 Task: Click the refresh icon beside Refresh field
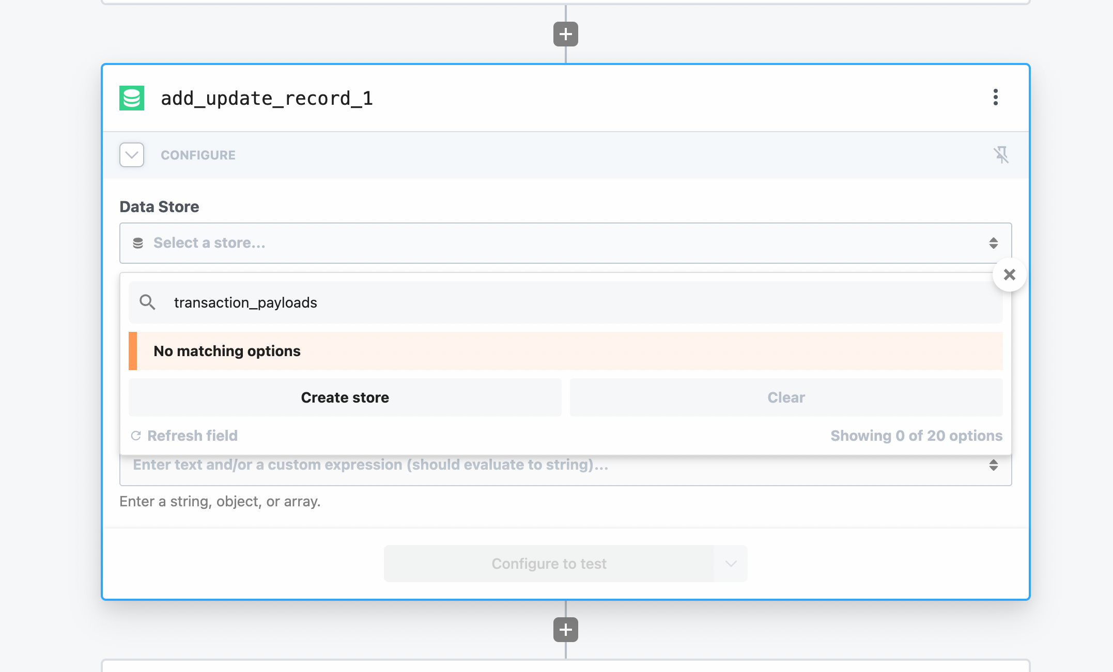coord(136,435)
